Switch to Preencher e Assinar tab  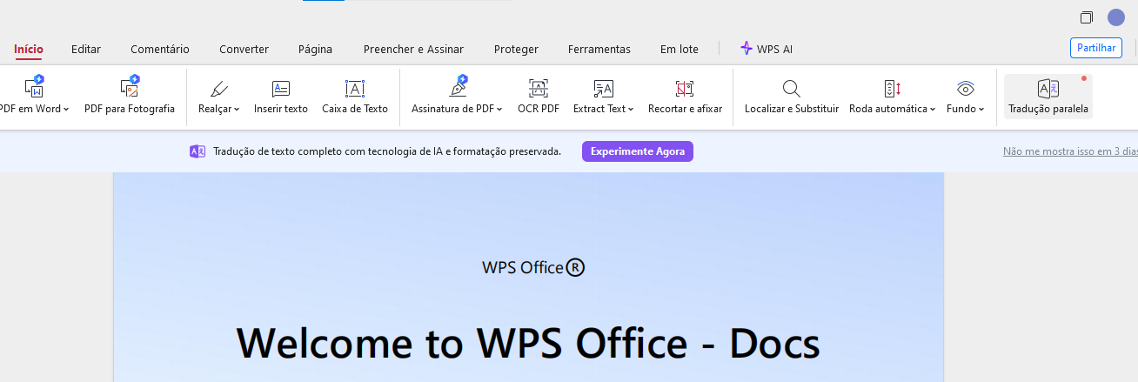413,49
